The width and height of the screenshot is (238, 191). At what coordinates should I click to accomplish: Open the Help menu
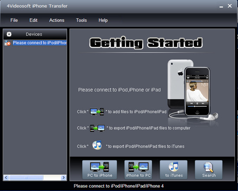103,20
